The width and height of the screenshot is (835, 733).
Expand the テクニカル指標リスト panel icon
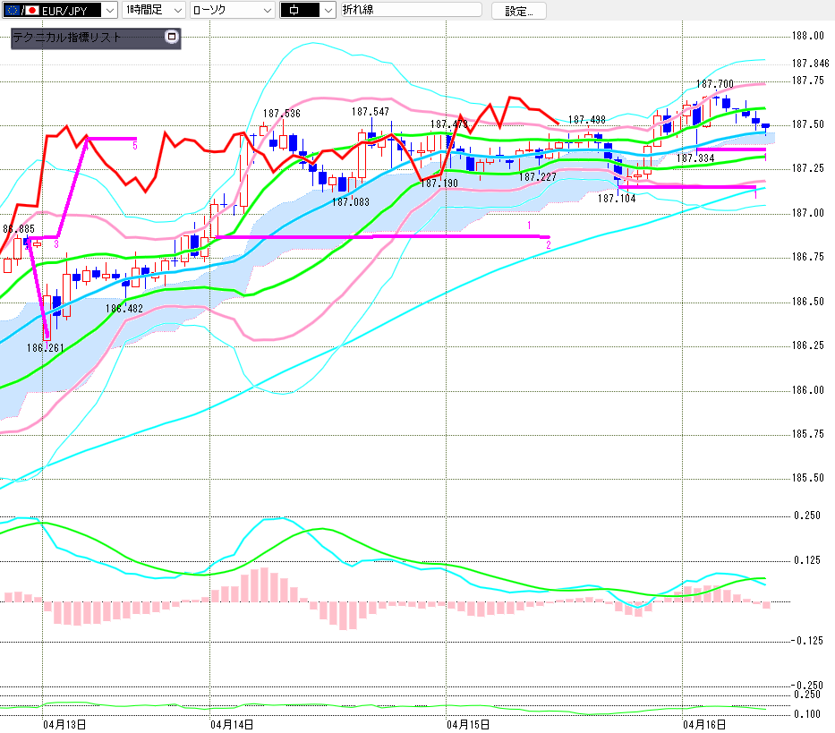(x=172, y=38)
